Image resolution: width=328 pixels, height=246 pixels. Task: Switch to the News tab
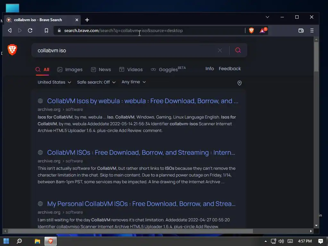101,70
